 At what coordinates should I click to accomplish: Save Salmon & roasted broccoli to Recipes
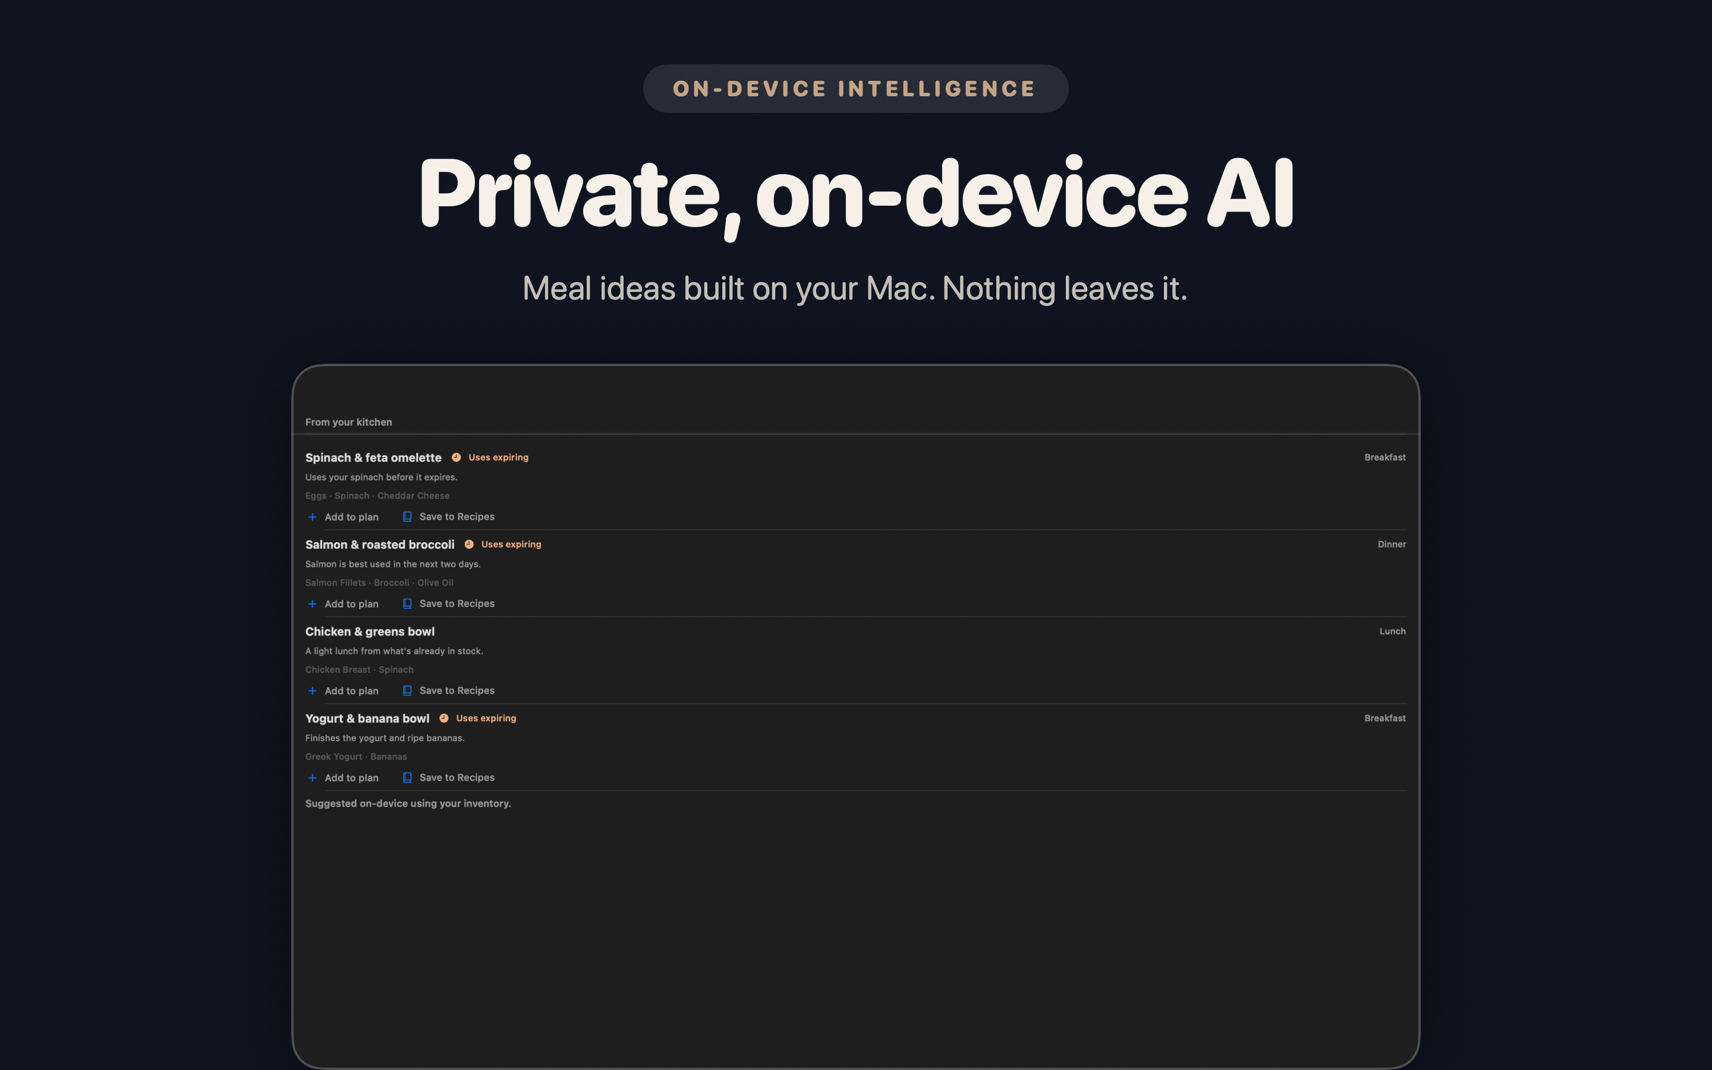(x=449, y=605)
